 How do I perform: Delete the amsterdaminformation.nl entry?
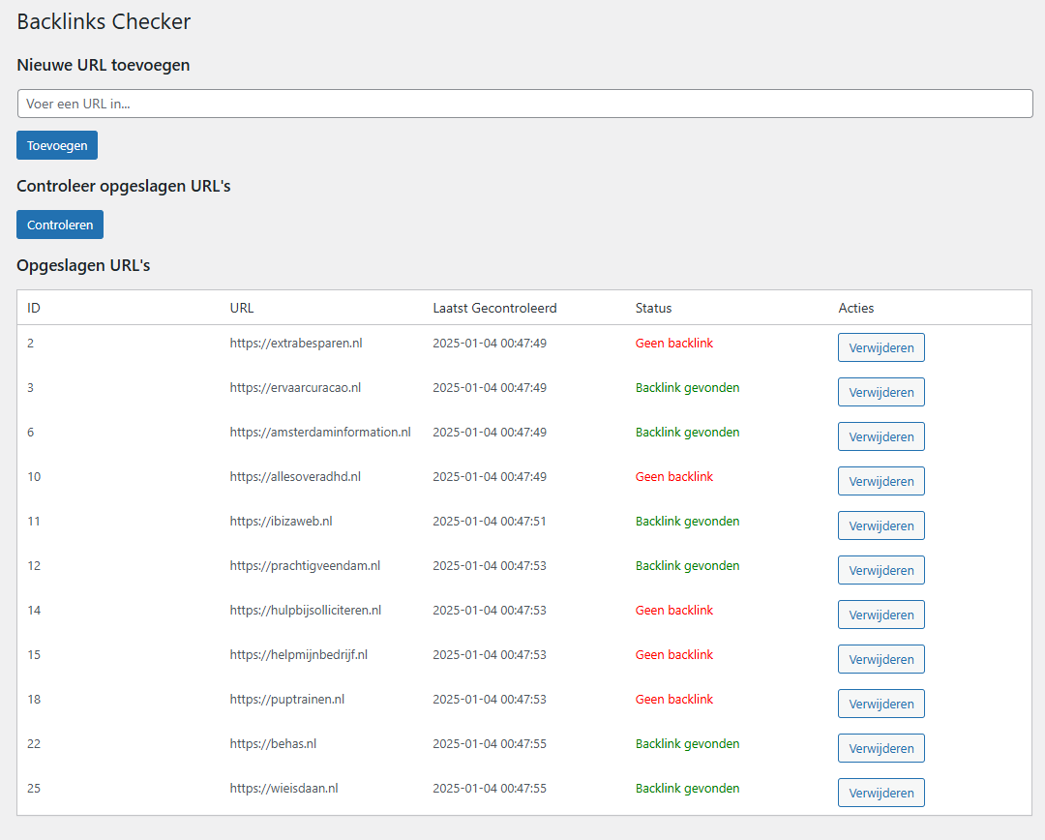tap(881, 436)
